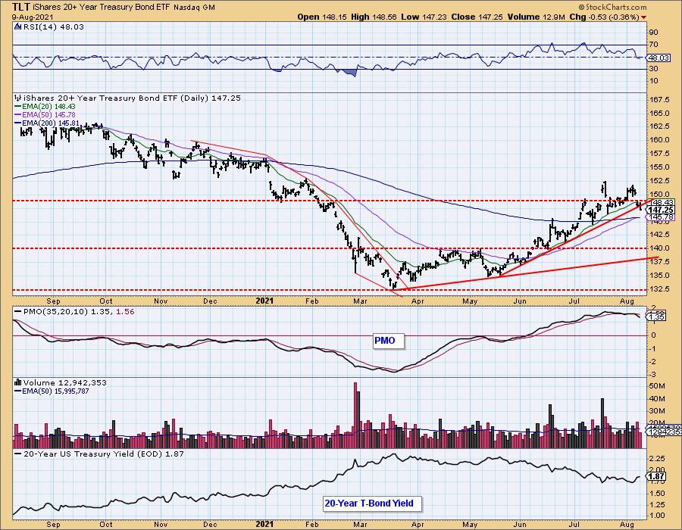Click the volume bars icon beside Volume label
The width and height of the screenshot is (682, 530).
point(18,382)
